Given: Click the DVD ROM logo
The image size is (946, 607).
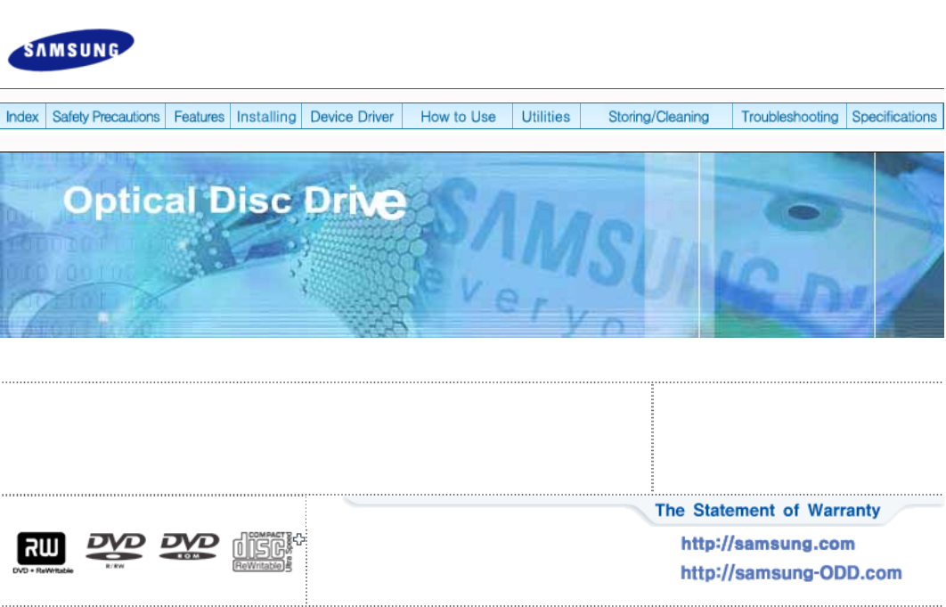Looking at the screenshot, I should click(190, 546).
